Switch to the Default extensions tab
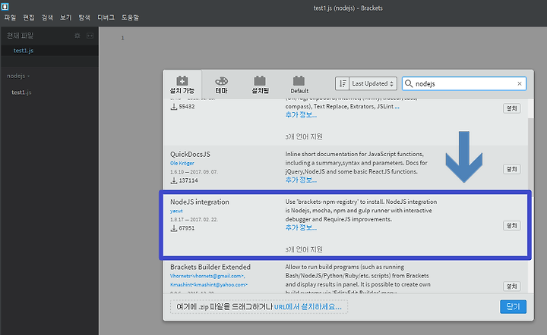 299,85
